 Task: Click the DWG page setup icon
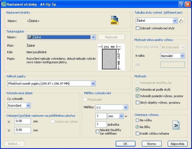coord(115,20)
